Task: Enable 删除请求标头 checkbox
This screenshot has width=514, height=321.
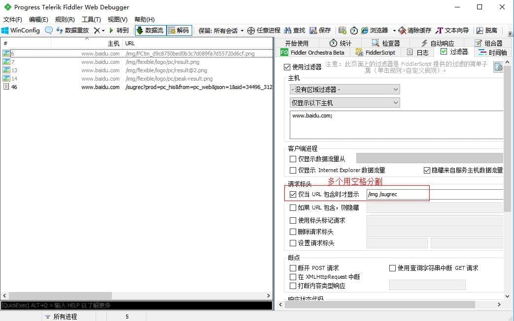Action: click(293, 232)
